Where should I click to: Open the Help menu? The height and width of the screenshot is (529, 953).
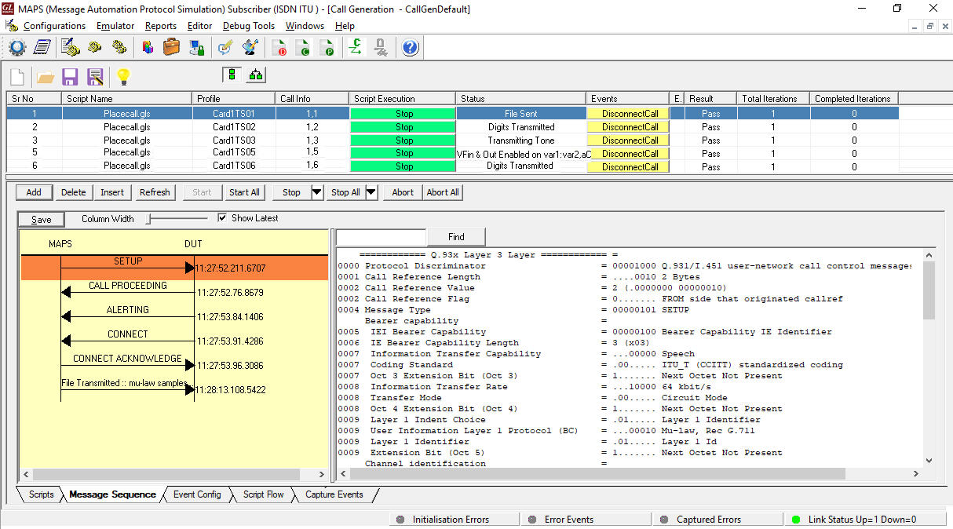[345, 26]
